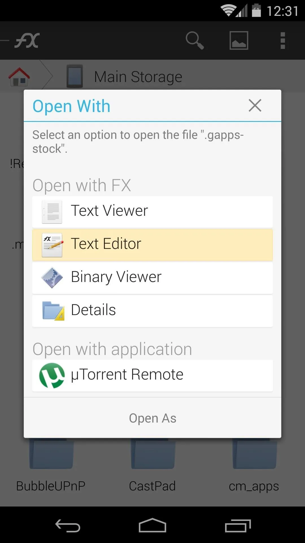Choose the Details option

(x=152, y=311)
